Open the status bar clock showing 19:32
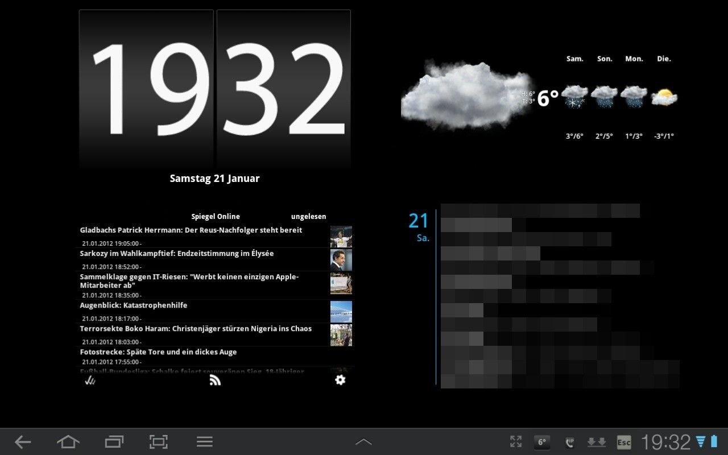This screenshot has width=728, height=455. tap(665, 442)
